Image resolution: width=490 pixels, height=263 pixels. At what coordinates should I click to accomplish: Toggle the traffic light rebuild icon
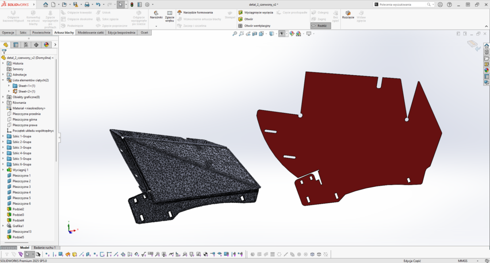(132, 5)
